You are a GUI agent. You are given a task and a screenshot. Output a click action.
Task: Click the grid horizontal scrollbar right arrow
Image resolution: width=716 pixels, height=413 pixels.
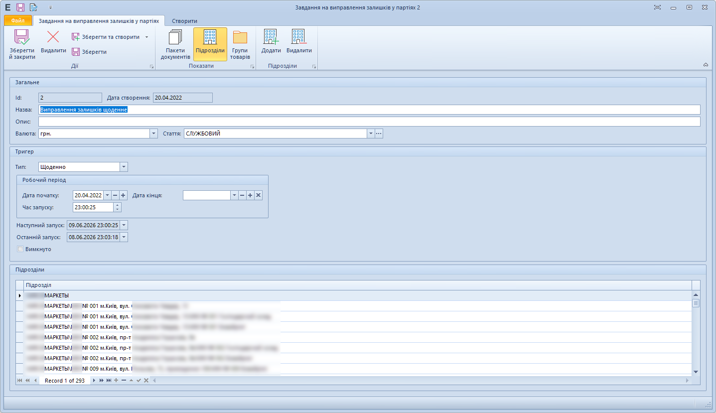tap(688, 381)
